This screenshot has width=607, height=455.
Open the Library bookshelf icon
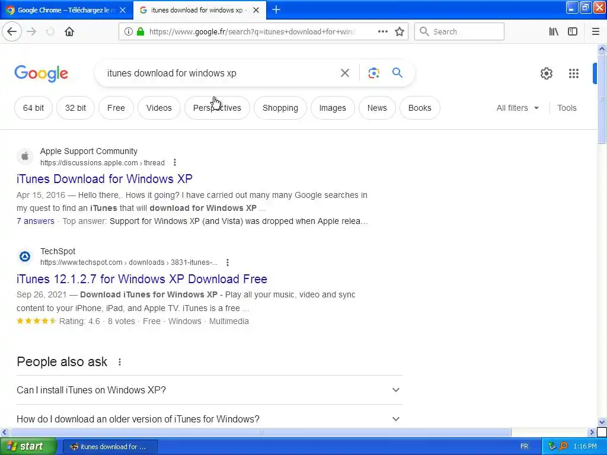(x=554, y=32)
